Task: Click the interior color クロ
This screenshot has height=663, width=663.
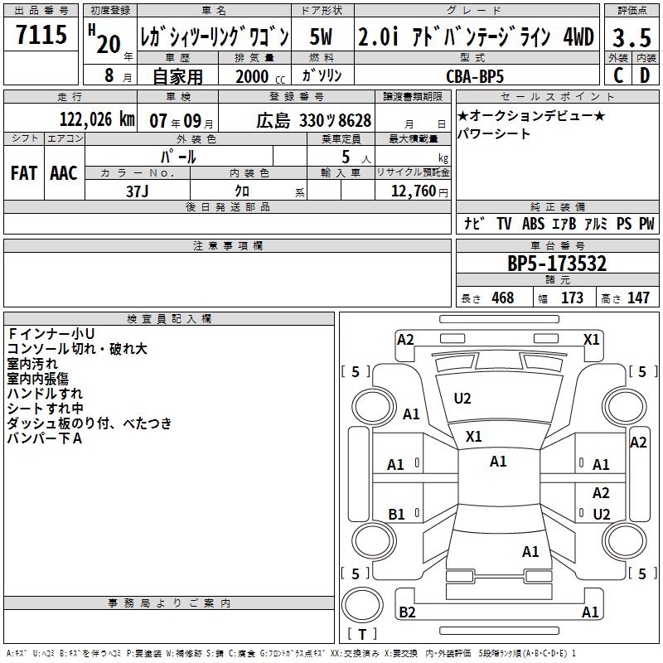Action: click(242, 191)
